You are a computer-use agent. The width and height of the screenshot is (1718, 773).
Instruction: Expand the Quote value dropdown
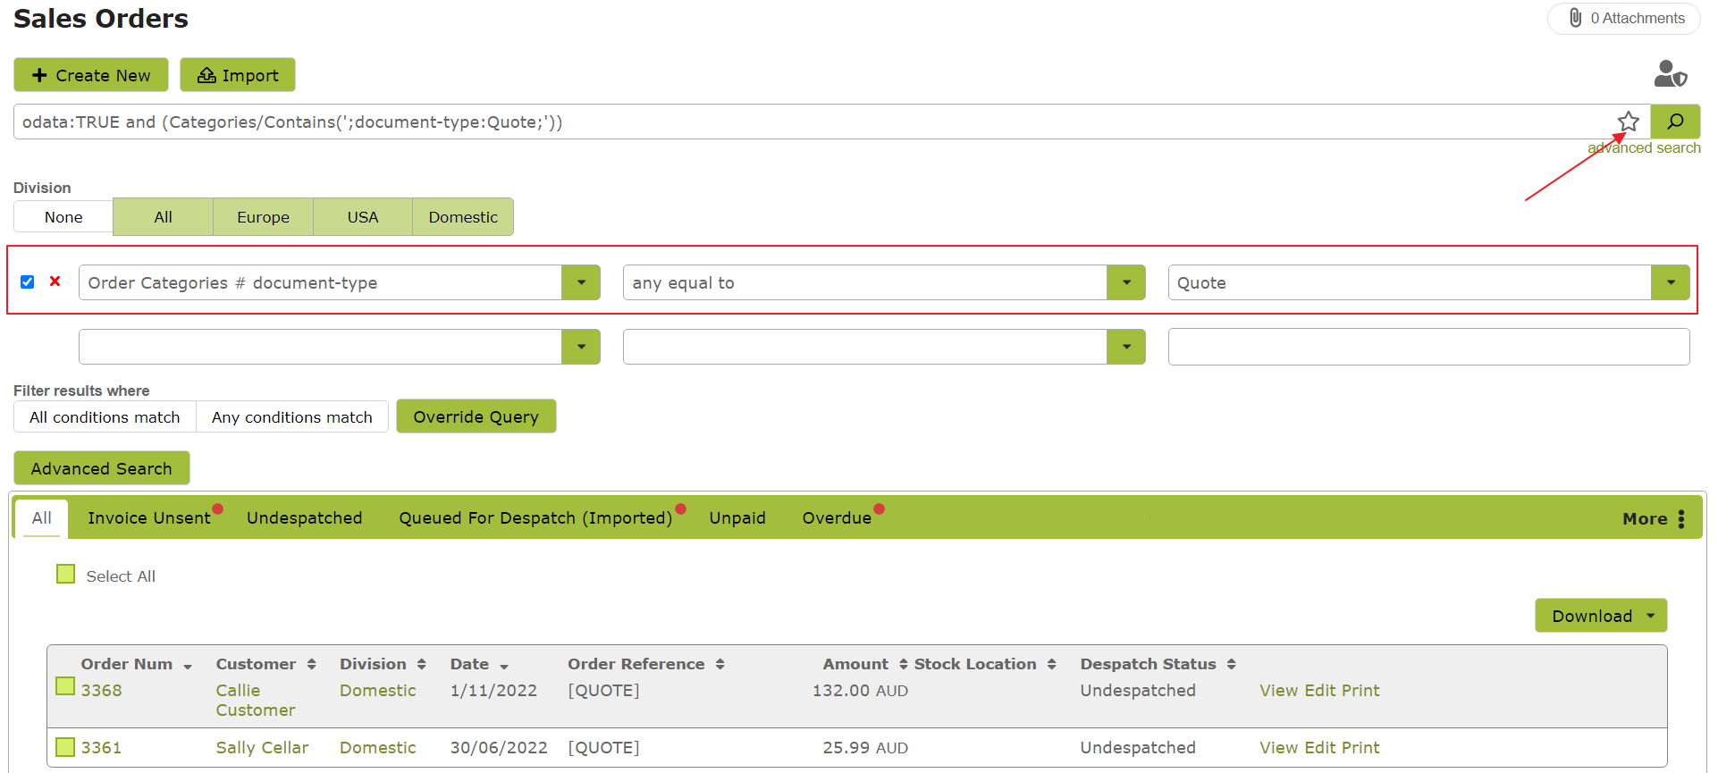[1671, 282]
